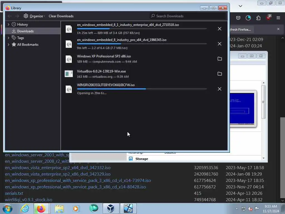Expand the History tree item

tap(8, 25)
